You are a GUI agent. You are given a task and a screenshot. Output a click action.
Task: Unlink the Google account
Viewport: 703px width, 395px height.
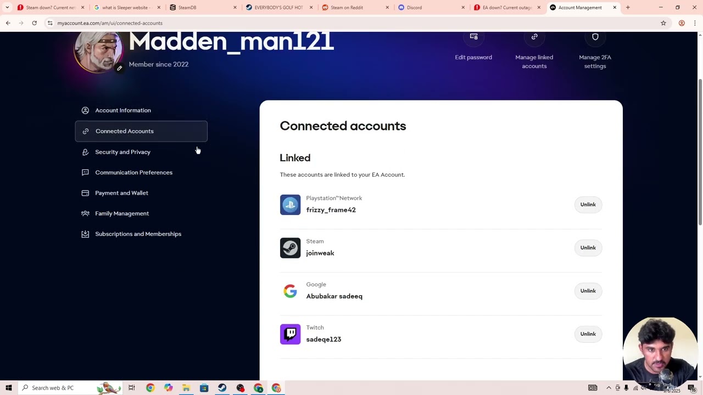[588, 291]
